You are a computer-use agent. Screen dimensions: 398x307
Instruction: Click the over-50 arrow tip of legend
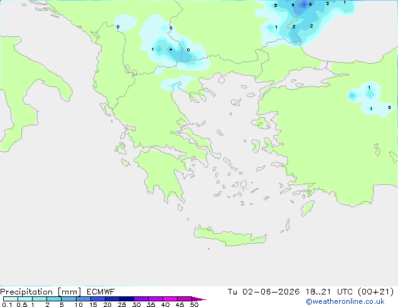(x=199, y=299)
